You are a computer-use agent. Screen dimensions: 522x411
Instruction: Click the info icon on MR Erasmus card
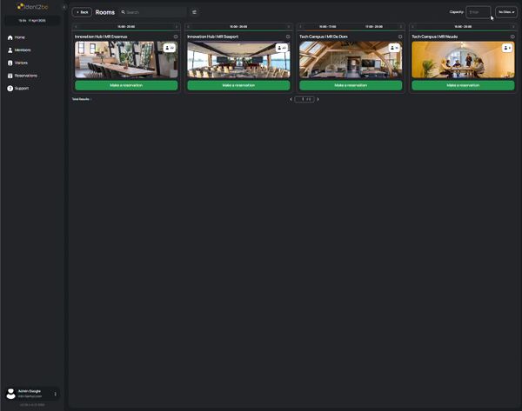pos(176,36)
